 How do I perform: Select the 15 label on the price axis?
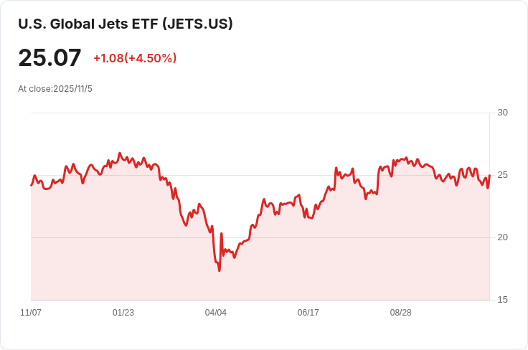coord(502,300)
